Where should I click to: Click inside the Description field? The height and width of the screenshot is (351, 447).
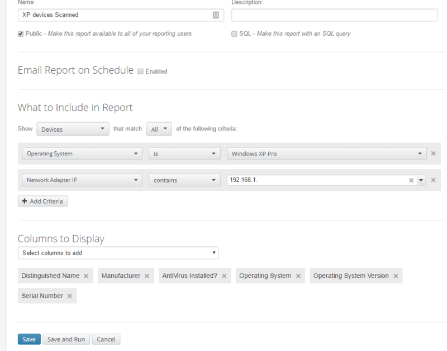(x=334, y=15)
